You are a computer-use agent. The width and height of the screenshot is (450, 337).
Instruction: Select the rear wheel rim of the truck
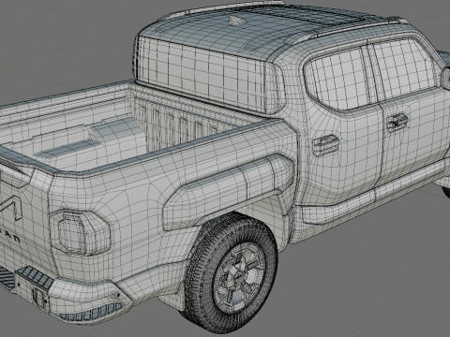(x=240, y=278)
